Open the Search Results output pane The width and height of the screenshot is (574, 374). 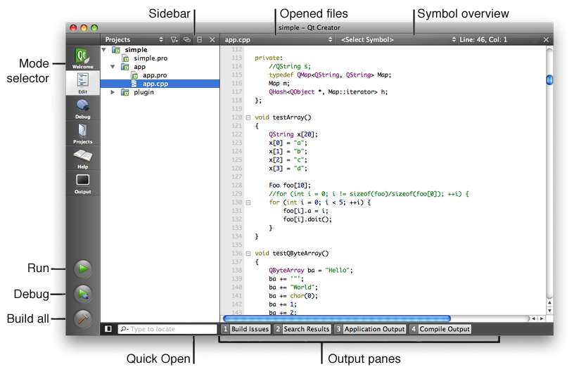[302, 329]
